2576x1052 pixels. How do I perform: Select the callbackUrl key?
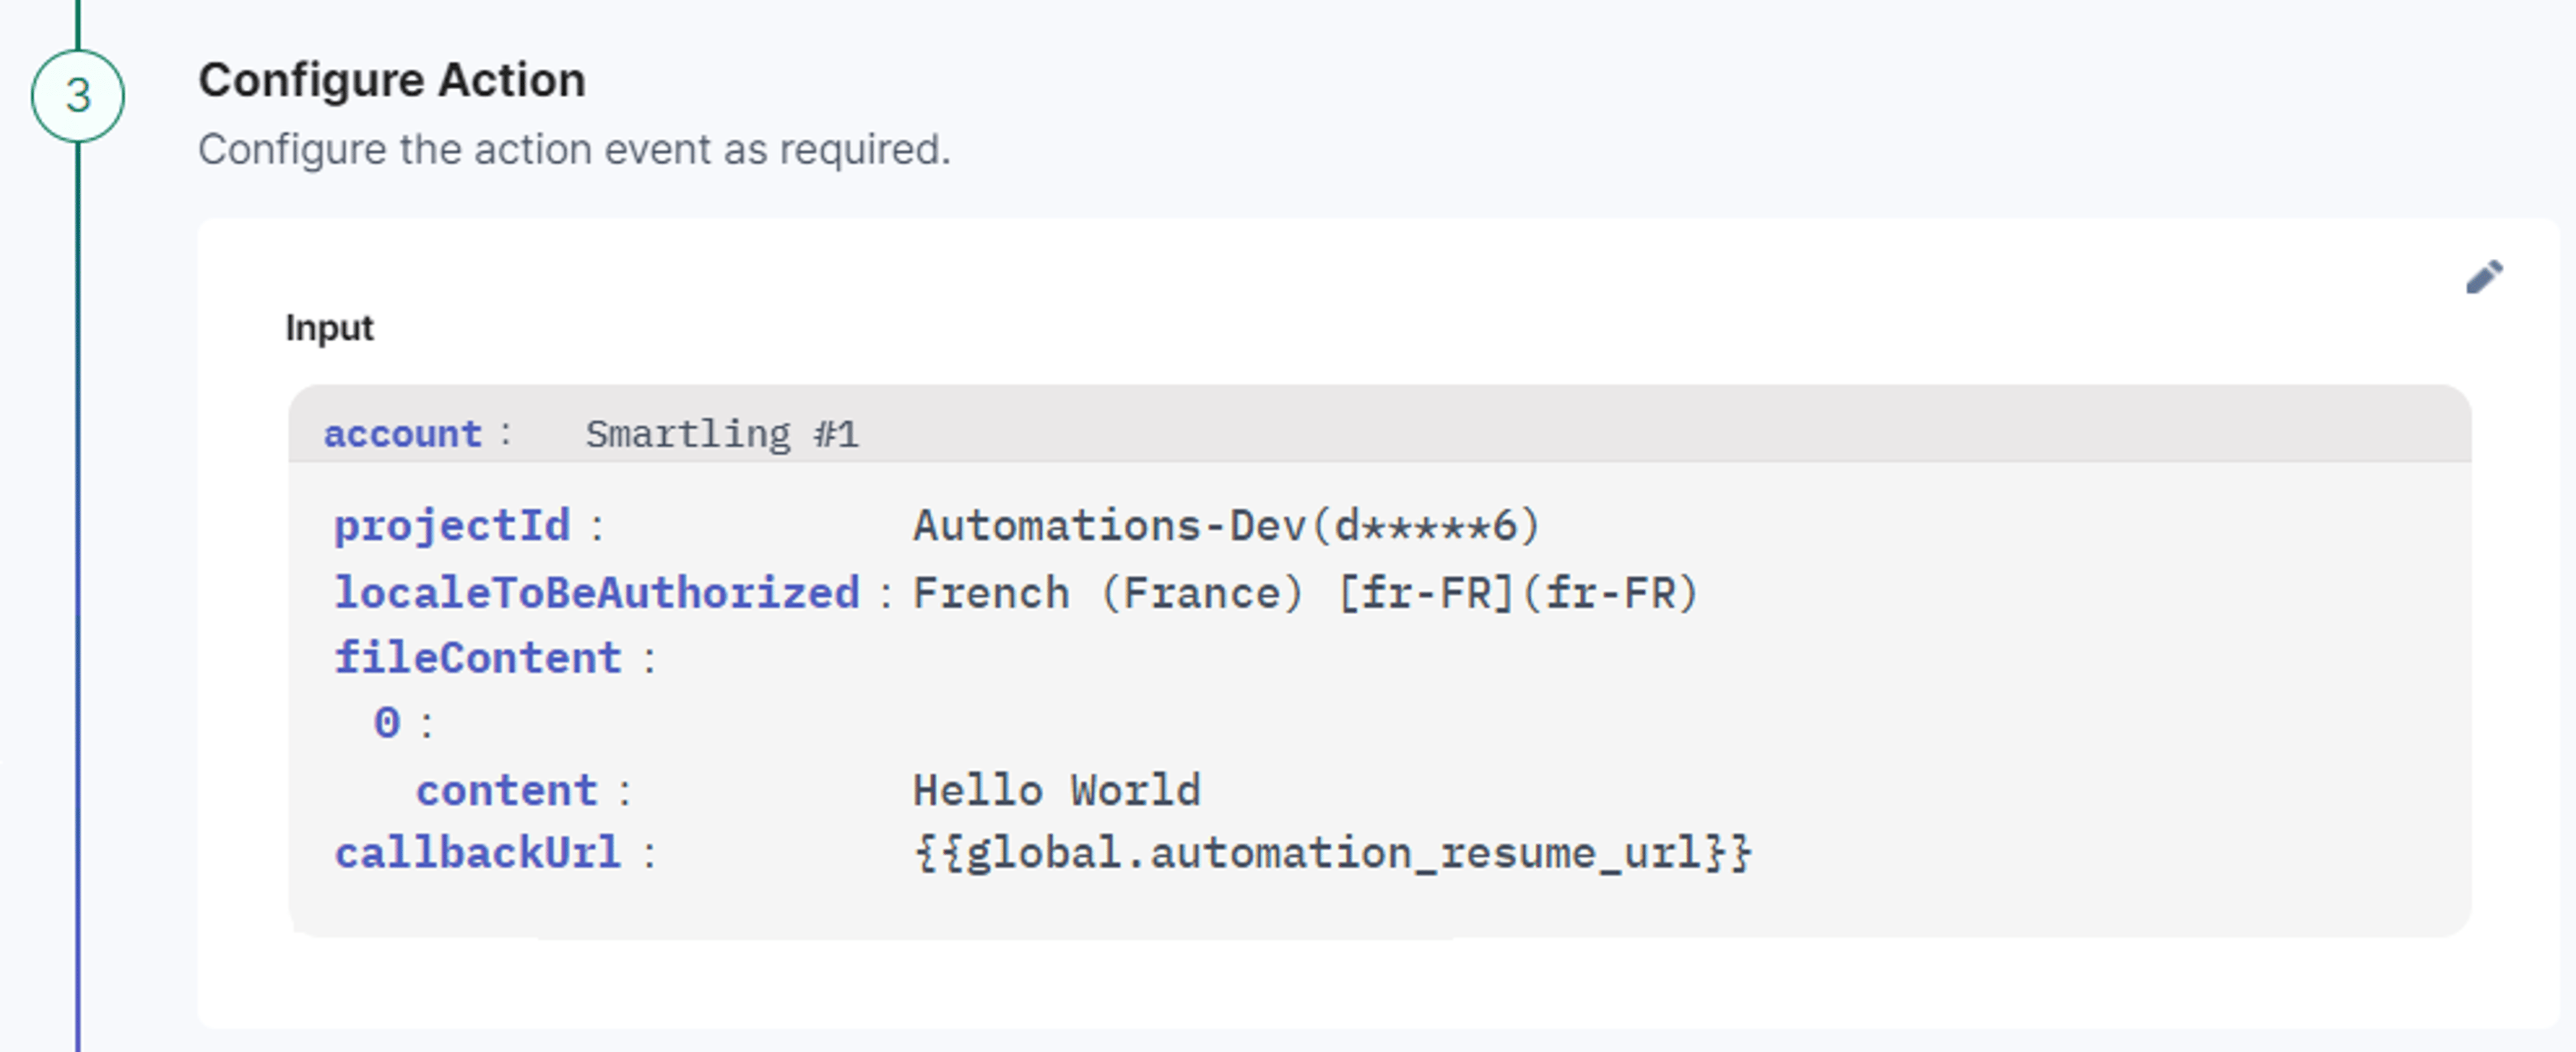pyautogui.click(x=478, y=853)
